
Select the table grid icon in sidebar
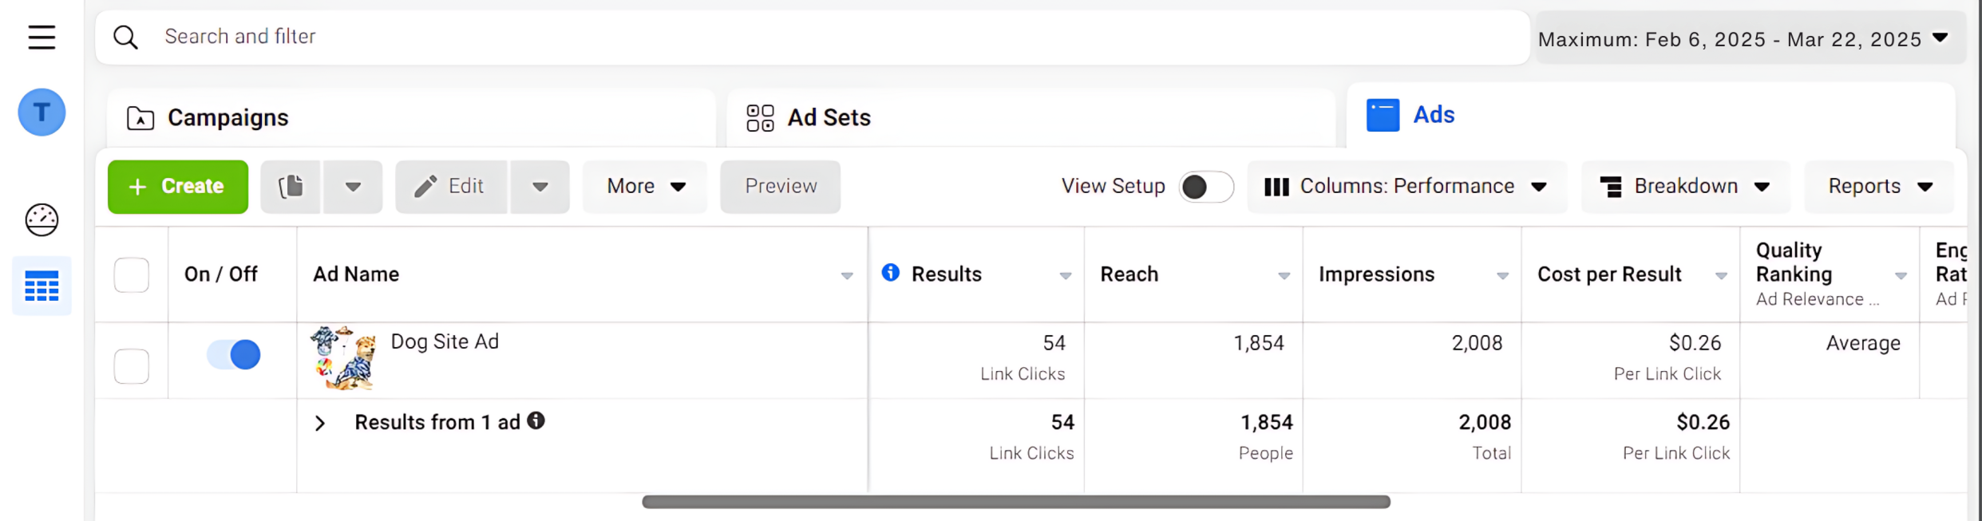pos(42,286)
